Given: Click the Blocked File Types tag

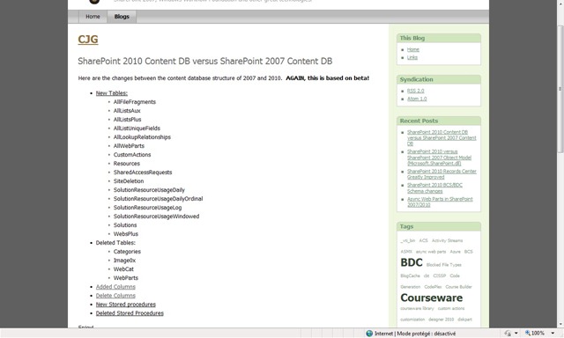Looking at the screenshot, I should (x=443, y=265).
